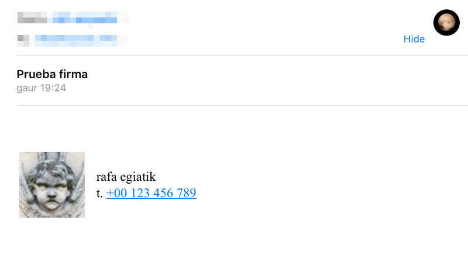The image size is (468, 263).
Task: Click empty space right of the timestamp
Action: [234, 89]
